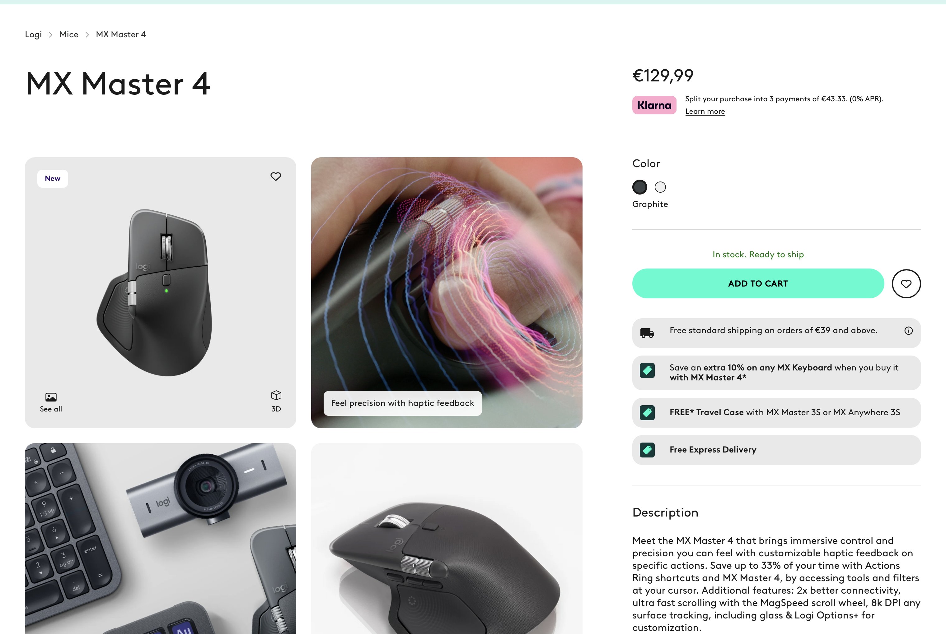Click the MX Master 4 breadcrumb
The height and width of the screenshot is (634, 946).
121,34
